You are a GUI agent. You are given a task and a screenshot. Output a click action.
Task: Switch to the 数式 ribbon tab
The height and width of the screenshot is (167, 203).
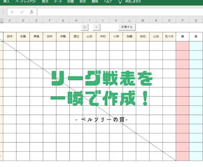[45, 2]
